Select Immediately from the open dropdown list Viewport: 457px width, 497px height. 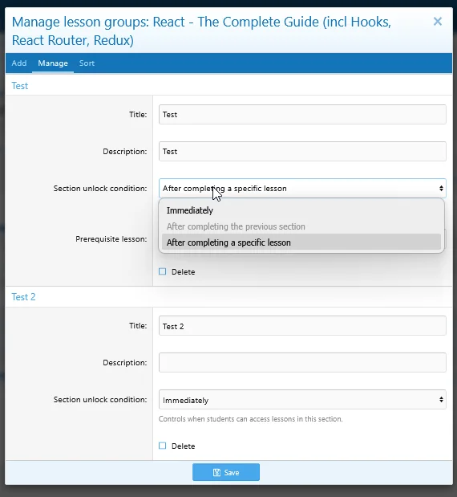[x=301, y=210]
